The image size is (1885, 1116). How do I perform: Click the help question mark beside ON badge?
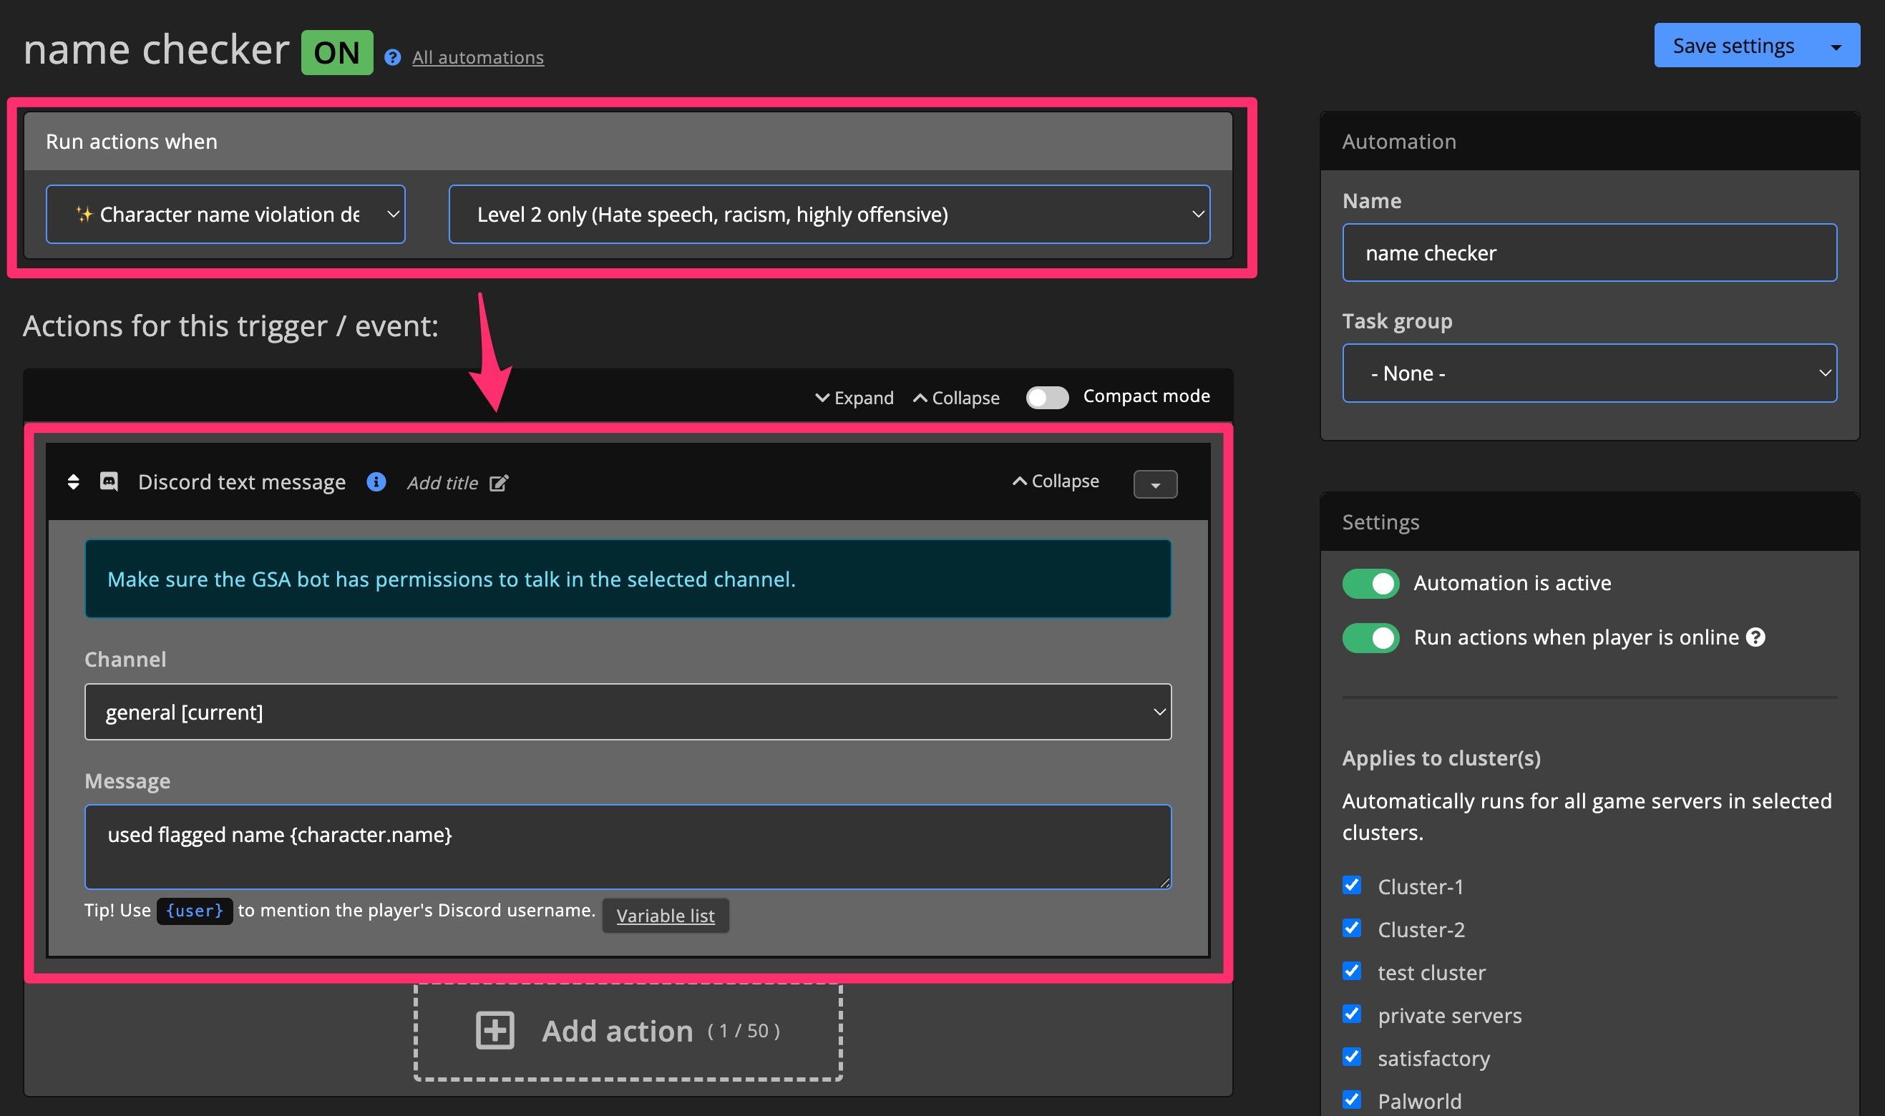[392, 57]
